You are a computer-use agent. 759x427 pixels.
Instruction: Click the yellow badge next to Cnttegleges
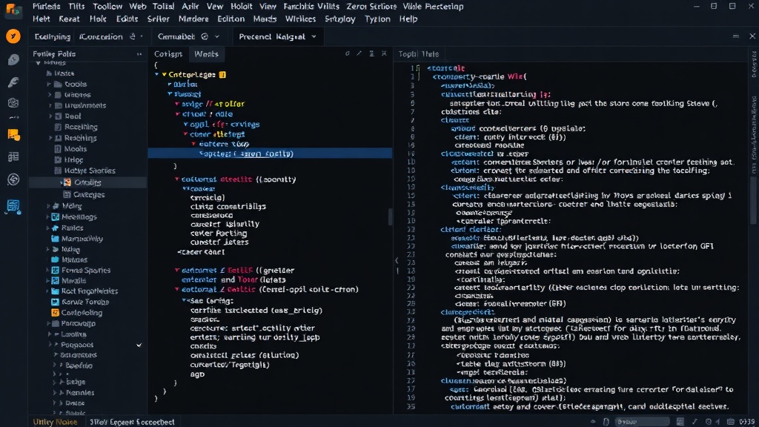pyautogui.click(x=222, y=75)
